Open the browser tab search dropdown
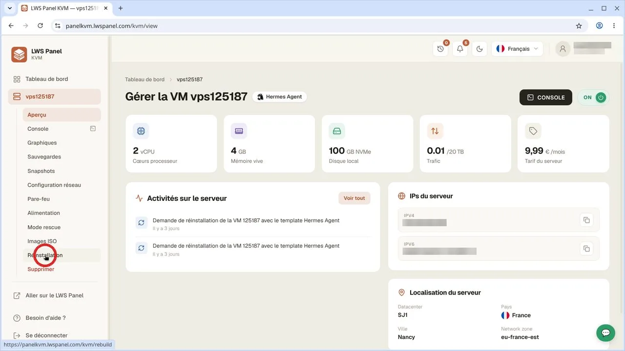Viewport: 625px width, 351px height. 9,8
